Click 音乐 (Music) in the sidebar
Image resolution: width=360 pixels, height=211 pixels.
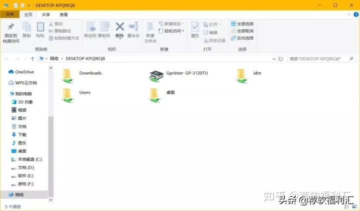(x=19, y=143)
